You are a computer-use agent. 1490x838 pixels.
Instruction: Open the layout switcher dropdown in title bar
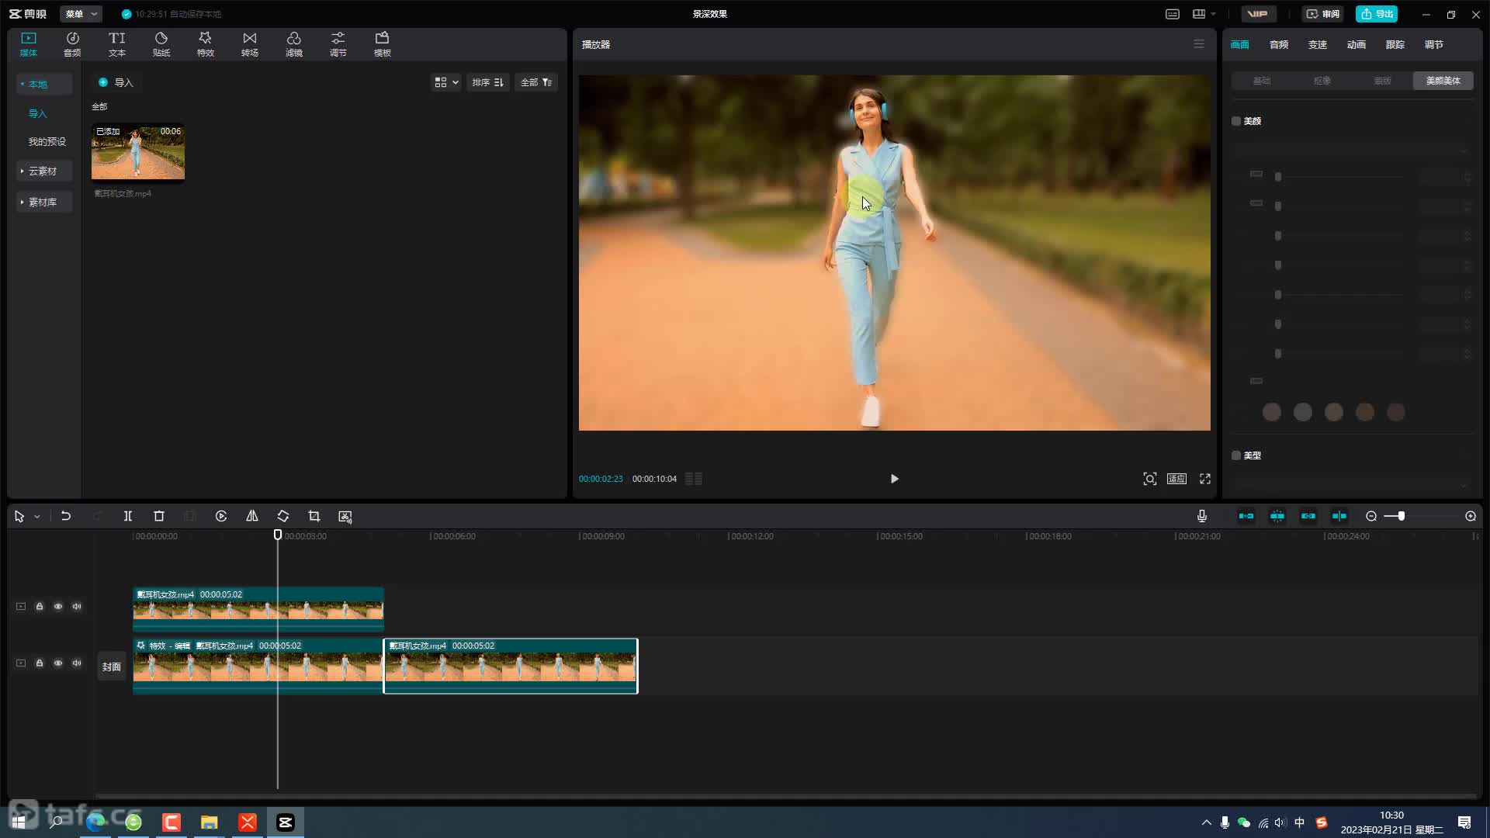coord(1204,14)
